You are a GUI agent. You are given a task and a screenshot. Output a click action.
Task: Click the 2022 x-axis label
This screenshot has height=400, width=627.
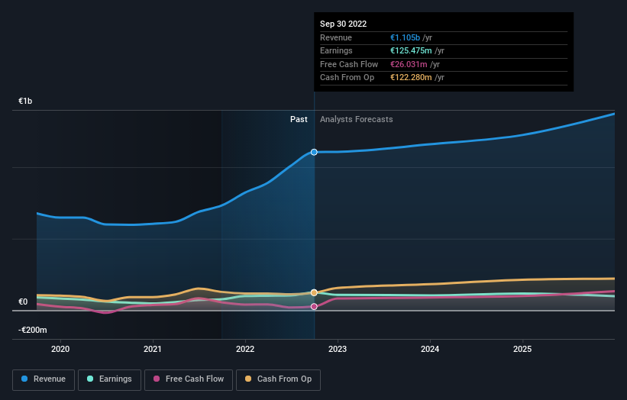(x=245, y=349)
